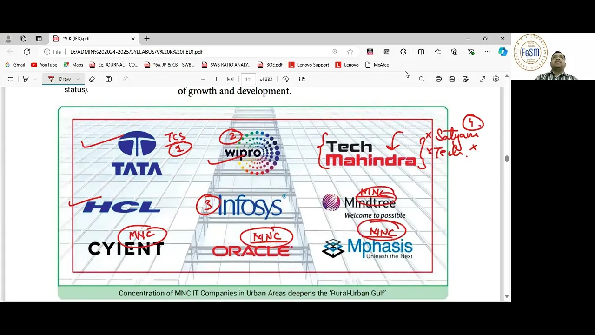Open Workspaces icon
Image resolution: width=595 pixels, height=335 pixels.
coord(23,39)
